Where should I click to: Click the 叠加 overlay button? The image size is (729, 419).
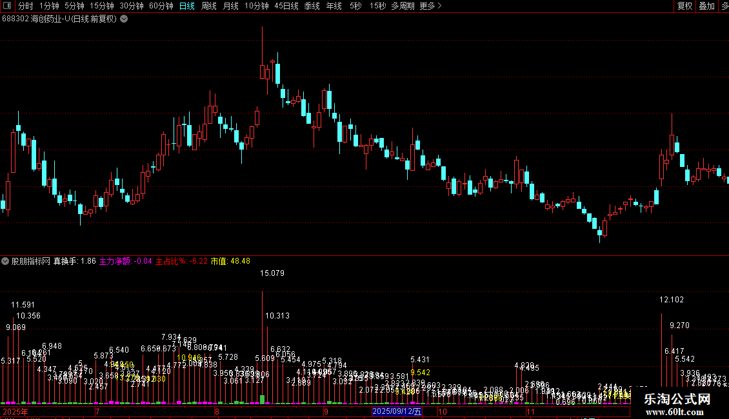pos(706,6)
